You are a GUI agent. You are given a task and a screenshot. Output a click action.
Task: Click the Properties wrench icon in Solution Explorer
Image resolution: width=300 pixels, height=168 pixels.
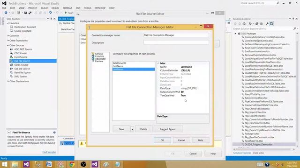(x=267, y=24)
